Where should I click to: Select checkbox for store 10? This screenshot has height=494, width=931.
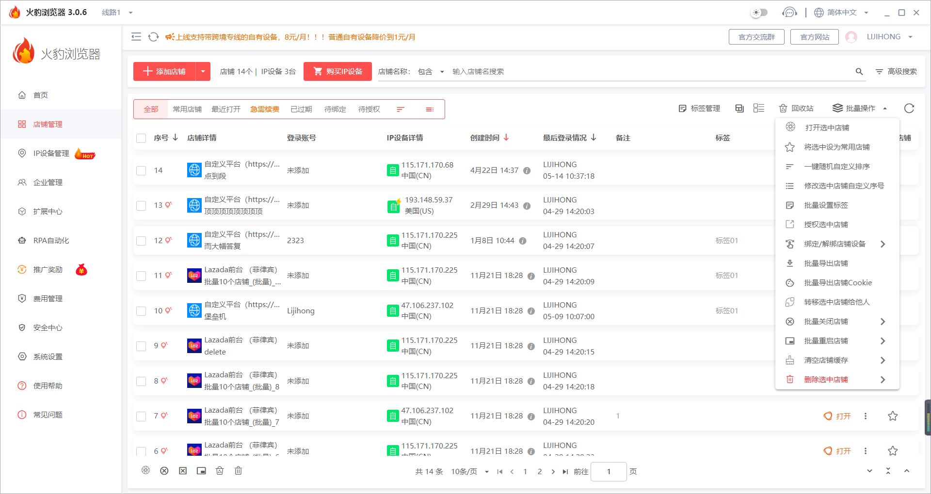(x=141, y=311)
